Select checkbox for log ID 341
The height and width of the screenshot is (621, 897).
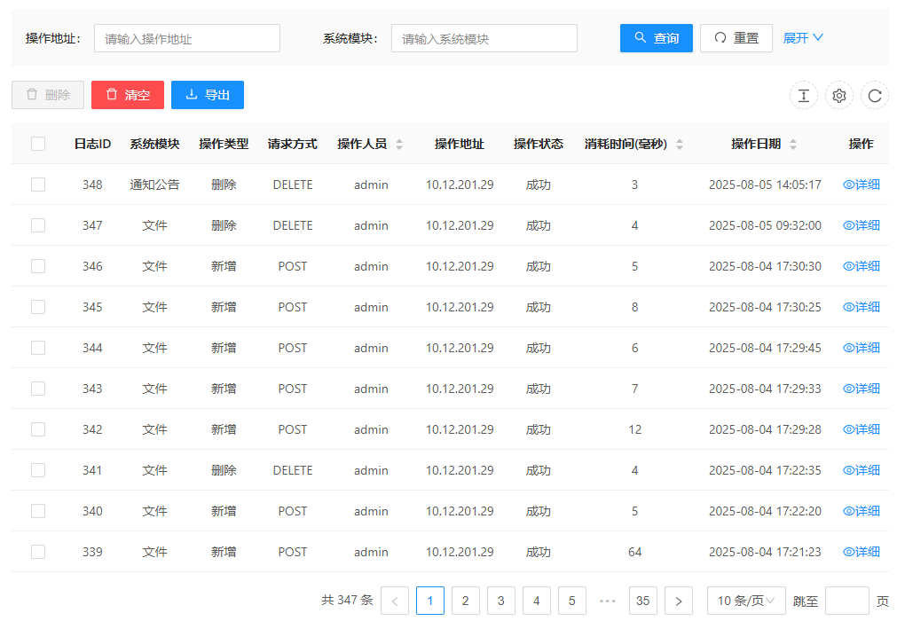coord(38,470)
